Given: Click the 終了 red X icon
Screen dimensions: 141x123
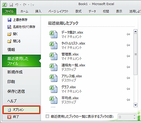Looking at the screenshot, I should pos(9,117).
